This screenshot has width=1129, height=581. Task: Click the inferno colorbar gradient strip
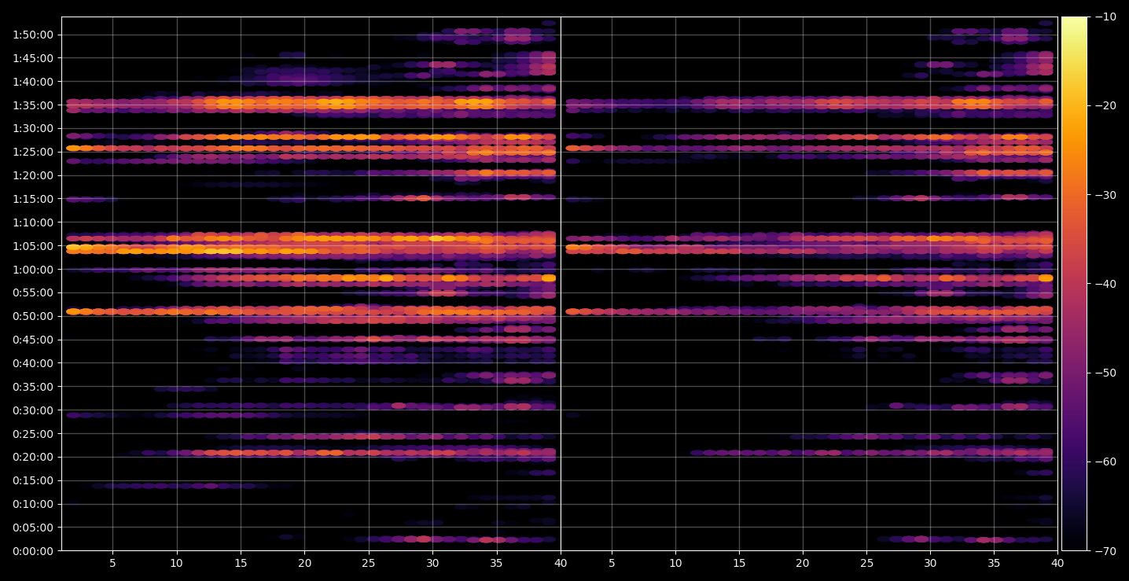coord(1074,284)
